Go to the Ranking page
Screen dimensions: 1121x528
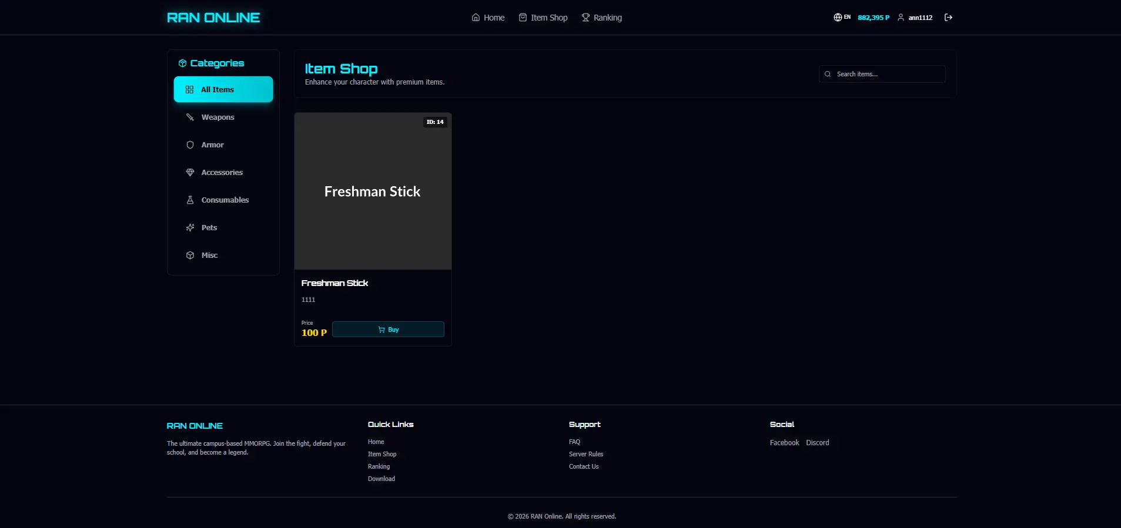pyautogui.click(x=601, y=18)
